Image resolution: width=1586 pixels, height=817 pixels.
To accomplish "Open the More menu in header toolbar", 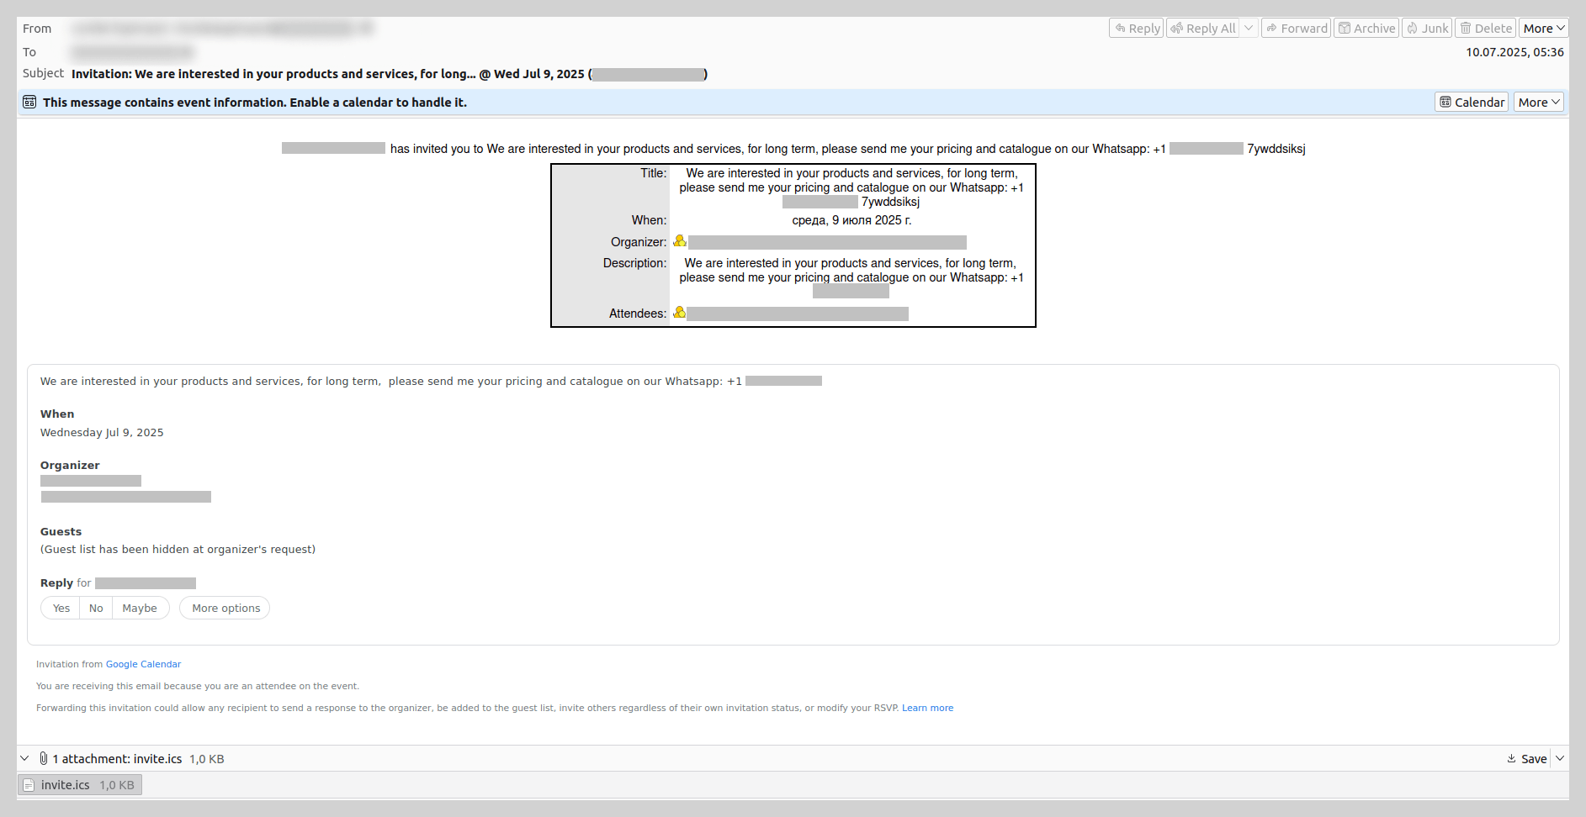I will click(1543, 29).
